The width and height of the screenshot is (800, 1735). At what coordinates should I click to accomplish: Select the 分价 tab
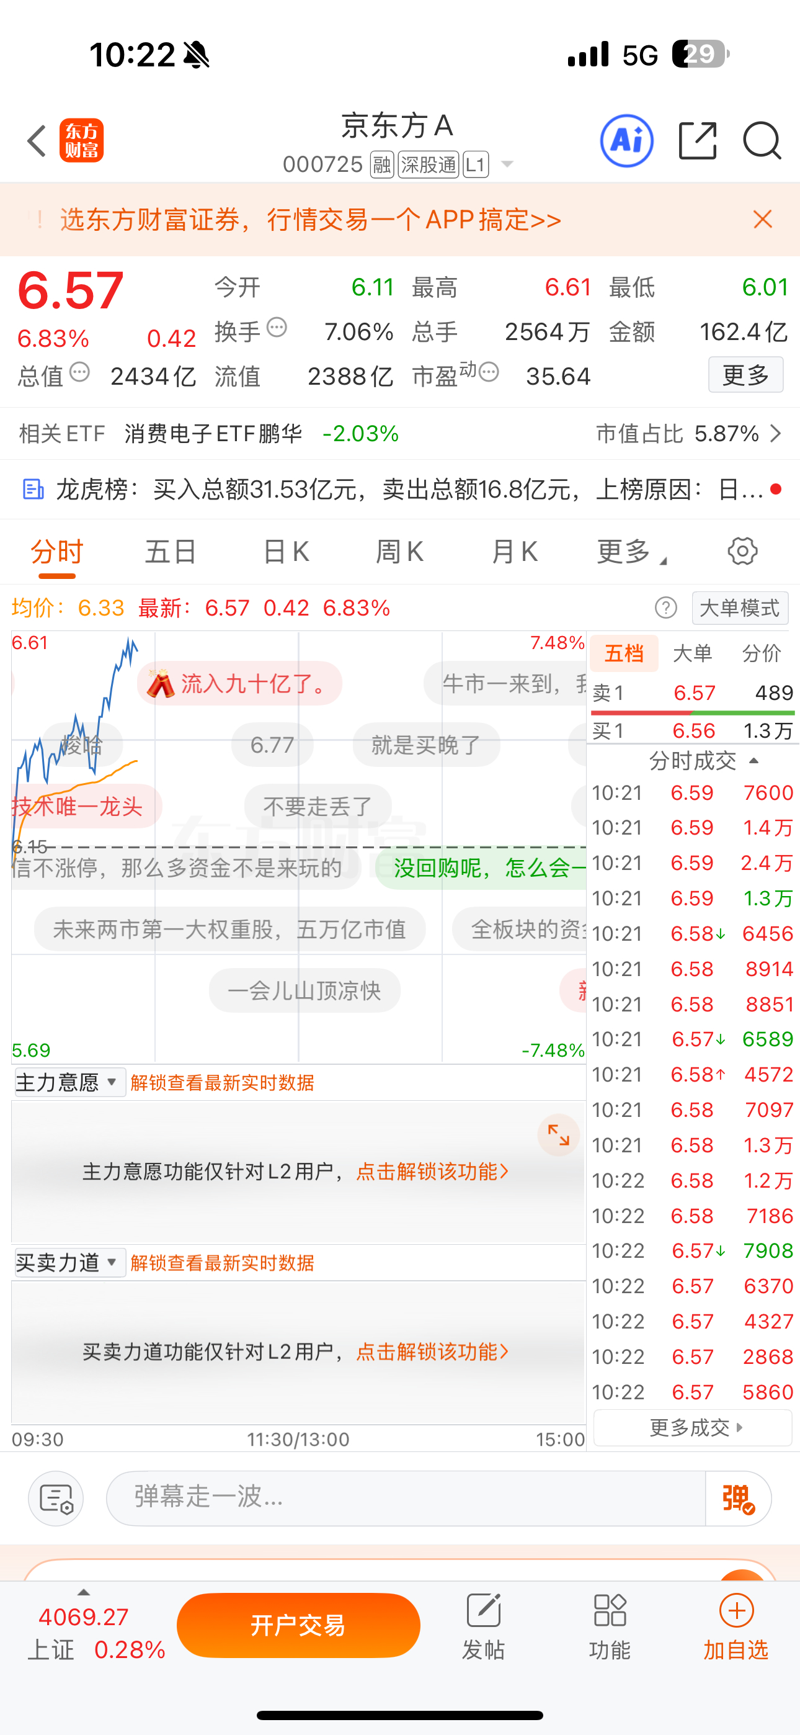(x=762, y=653)
